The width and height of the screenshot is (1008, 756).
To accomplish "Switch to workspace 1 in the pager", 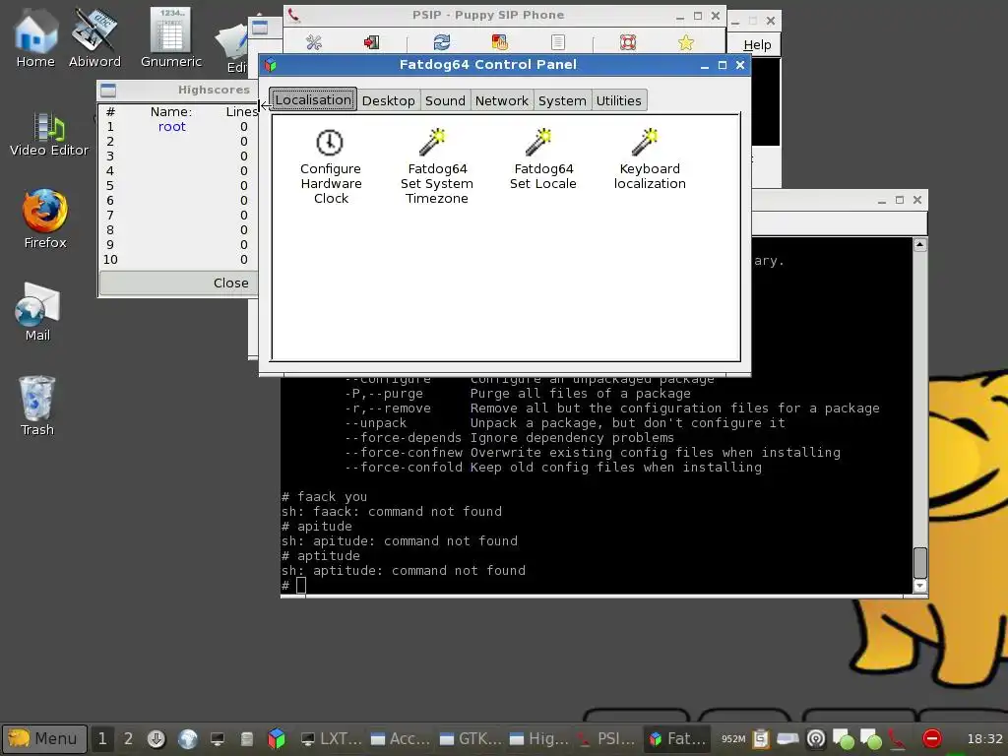I will 102,738.
